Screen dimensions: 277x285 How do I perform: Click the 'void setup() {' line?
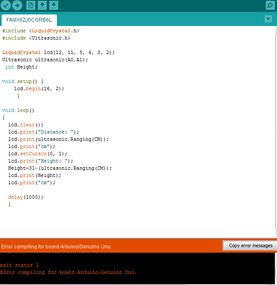23,81
